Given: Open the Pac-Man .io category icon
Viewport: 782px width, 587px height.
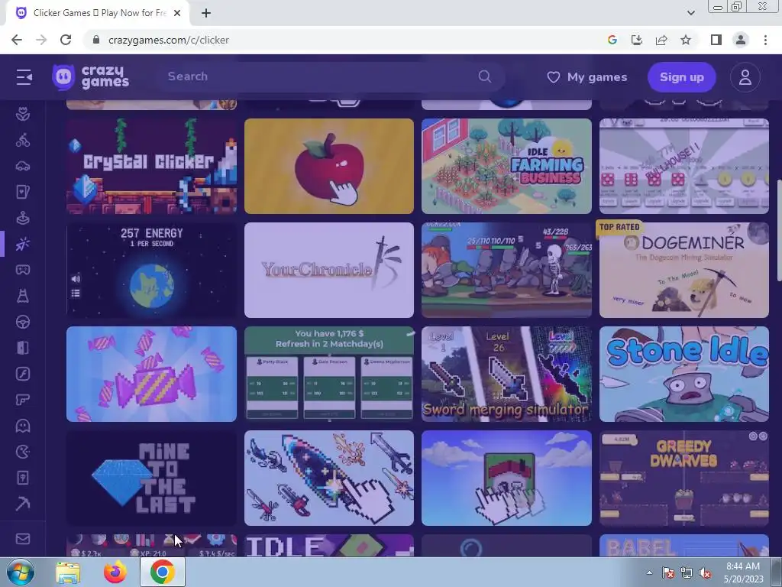Looking at the screenshot, I should [23, 452].
